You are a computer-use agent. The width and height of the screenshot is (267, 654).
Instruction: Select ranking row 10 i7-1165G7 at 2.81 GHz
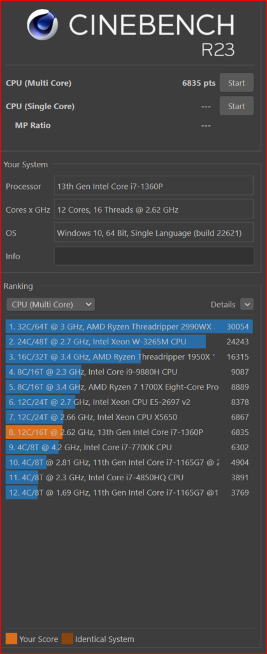(129, 462)
